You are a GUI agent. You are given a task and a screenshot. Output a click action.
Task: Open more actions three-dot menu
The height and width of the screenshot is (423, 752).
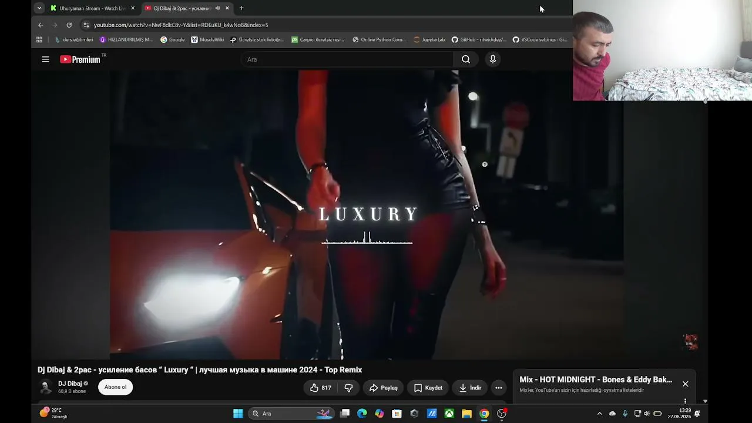click(499, 388)
